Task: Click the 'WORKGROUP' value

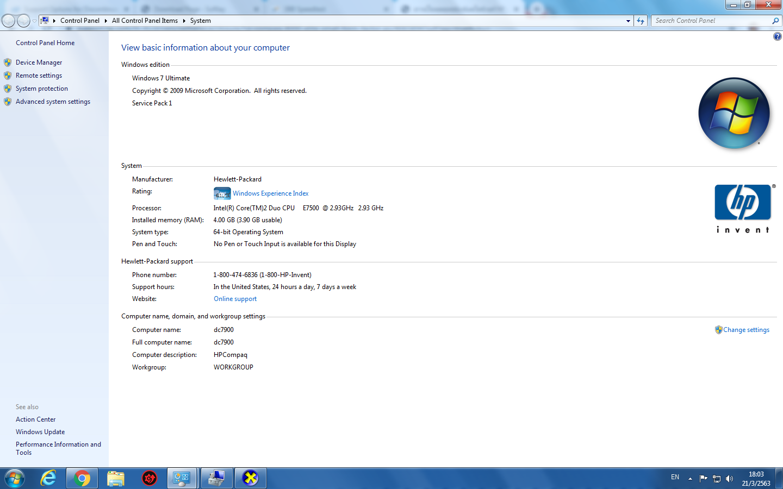Action: point(233,367)
